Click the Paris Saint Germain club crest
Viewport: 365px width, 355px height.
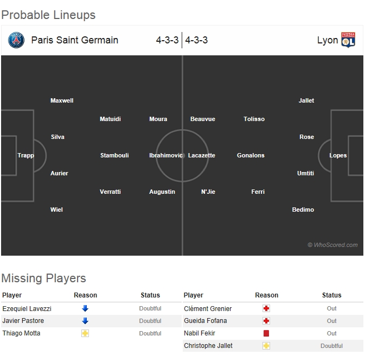point(16,40)
